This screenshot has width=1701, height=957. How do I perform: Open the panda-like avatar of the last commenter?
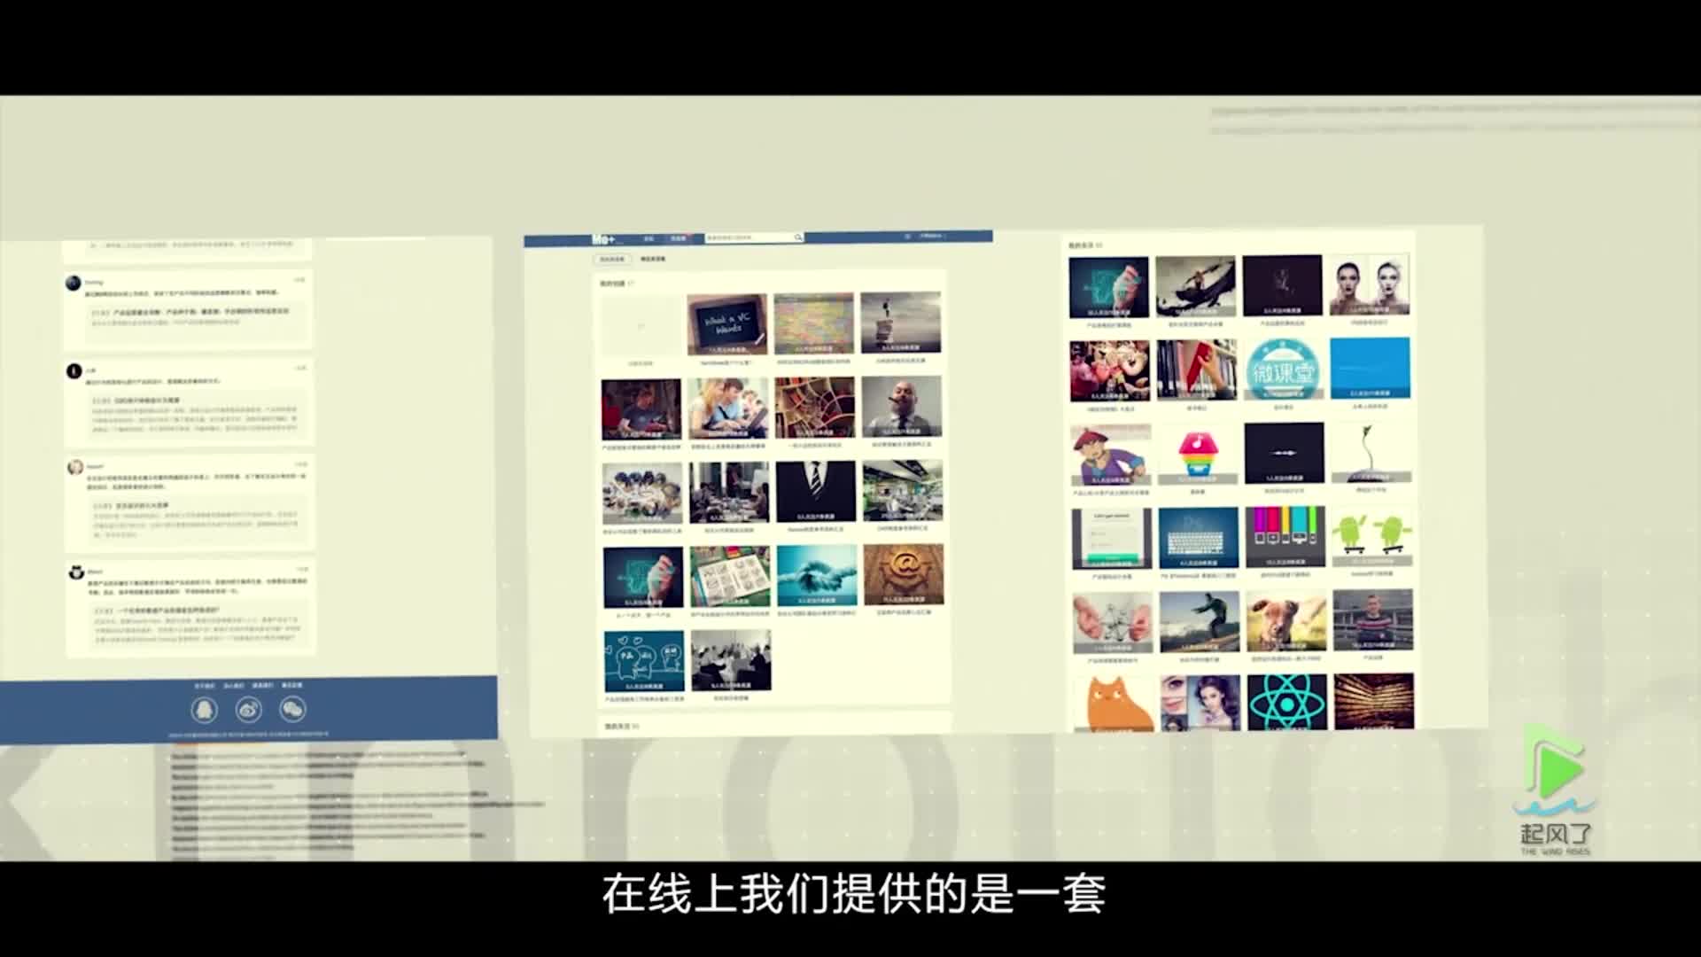click(76, 572)
